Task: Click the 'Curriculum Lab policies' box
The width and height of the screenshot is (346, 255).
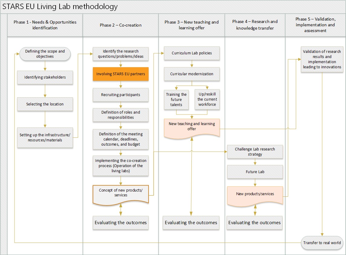Action: (x=192, y=53)
